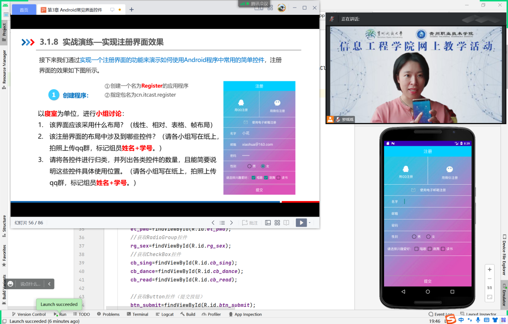Expand the slideshow play button dropdown
This screenshot has width=508, height=324.
tap(309, 222)
